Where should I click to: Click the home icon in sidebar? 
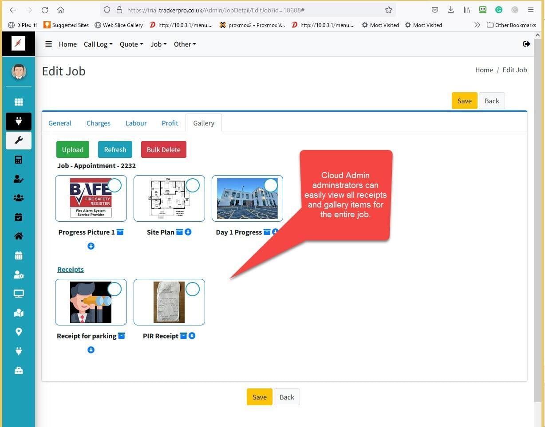[19, 236]
